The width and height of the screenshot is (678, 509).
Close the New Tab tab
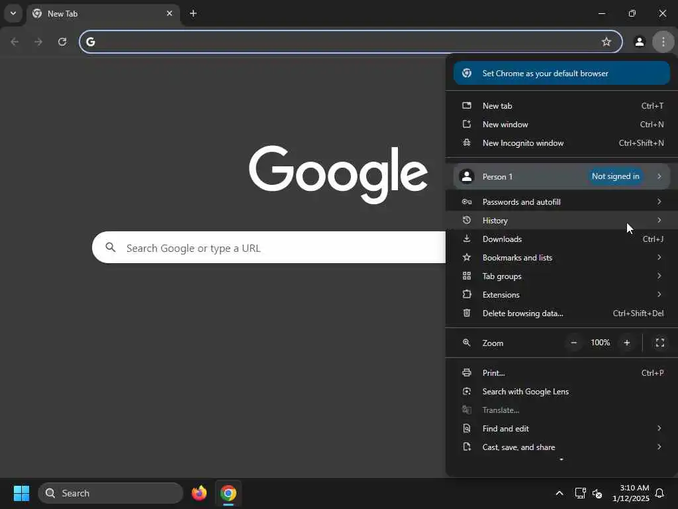169,13
